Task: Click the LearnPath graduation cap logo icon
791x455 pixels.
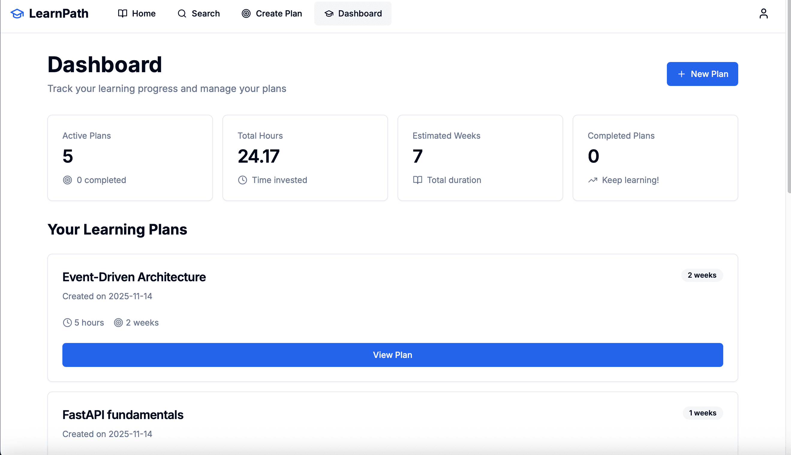Action: (17, 13)
